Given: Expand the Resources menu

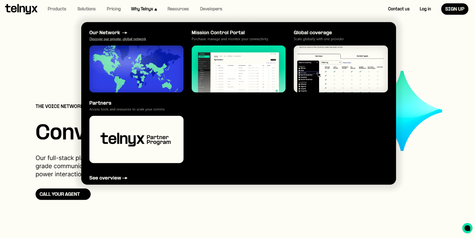Looking at the screenshot, I should [178, 9].
